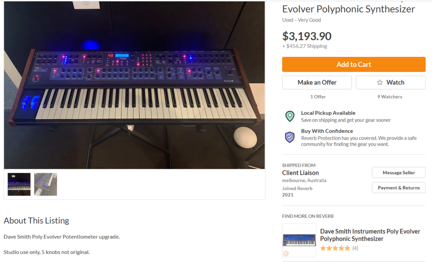This screenshot has height=262, width=432.
Task: Click the 1 Offer count text
Action: click(x=318, y=96)
